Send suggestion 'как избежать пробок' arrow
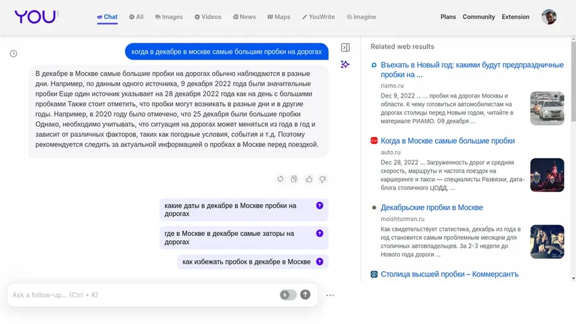The width and height of the screenshot is (576, 324). [320, 262]
